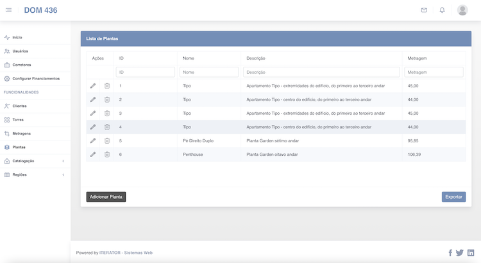Open Plantas in sidebar
Viewport: 481px width, 263px height.
point(35,148)
